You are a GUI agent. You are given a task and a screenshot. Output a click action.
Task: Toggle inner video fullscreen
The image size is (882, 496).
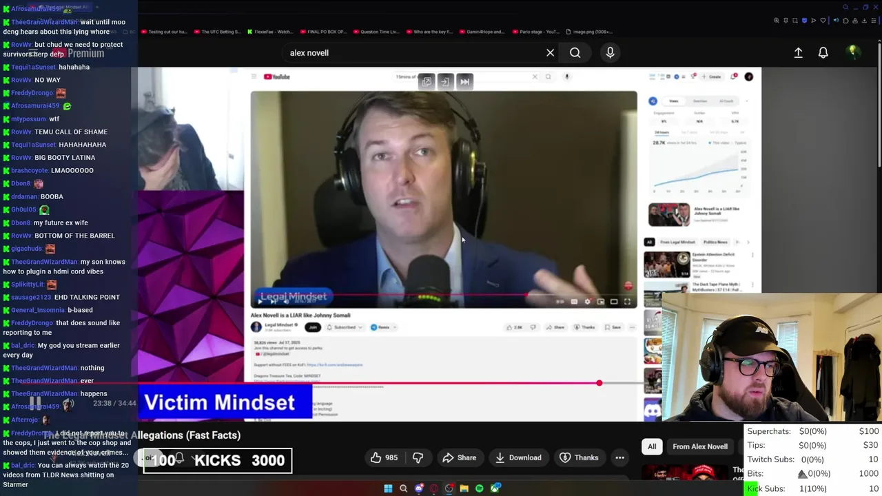click(x=627, y=301)
